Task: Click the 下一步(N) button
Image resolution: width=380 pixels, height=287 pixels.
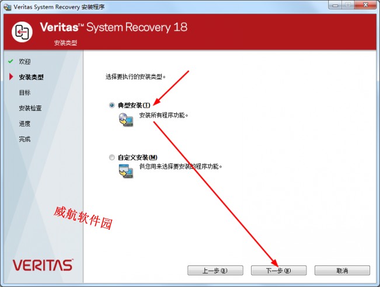Action: tap(278, 270)
